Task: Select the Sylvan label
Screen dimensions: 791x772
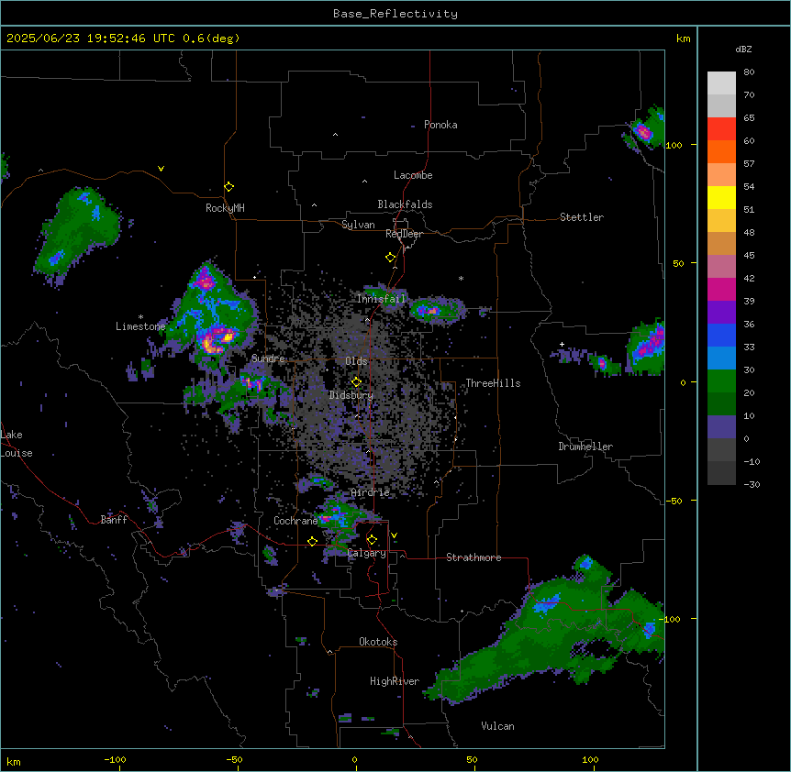Action: [x=358, y=225]
